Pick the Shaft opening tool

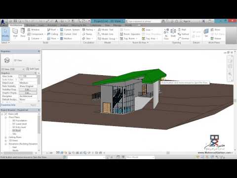pyautogui.click(x=173, y=33)
